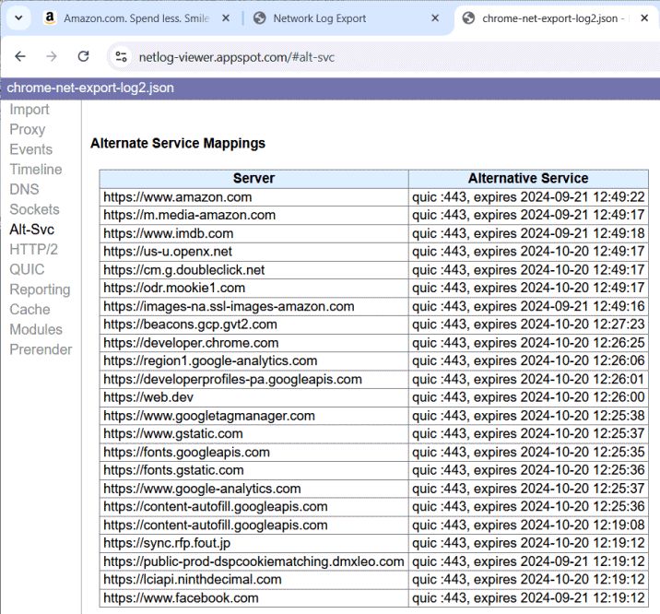Click expiry value ending 12:49:22

point(528,197)
